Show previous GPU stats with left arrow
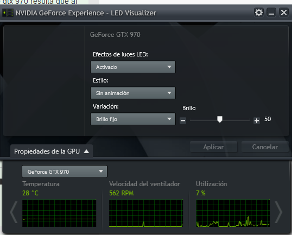The image size is (292, 235). point(14,212)
